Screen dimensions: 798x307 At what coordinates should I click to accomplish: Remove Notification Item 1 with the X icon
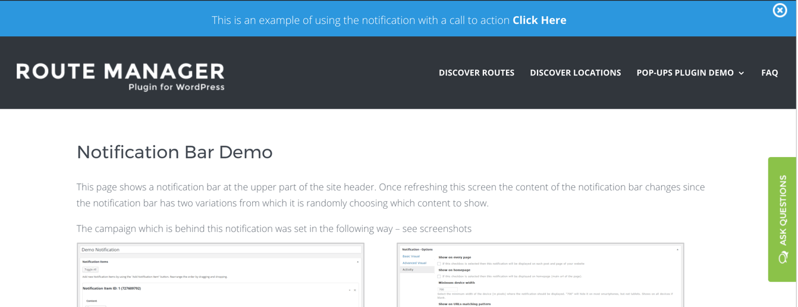[x=355, y=290]
